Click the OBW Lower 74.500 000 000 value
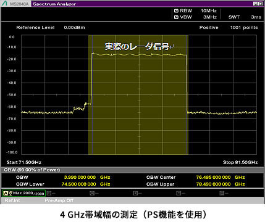 [78, 184]
